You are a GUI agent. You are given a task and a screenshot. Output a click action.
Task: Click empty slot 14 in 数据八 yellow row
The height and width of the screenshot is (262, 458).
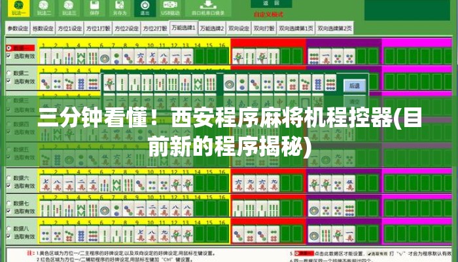tap(199, 234)
